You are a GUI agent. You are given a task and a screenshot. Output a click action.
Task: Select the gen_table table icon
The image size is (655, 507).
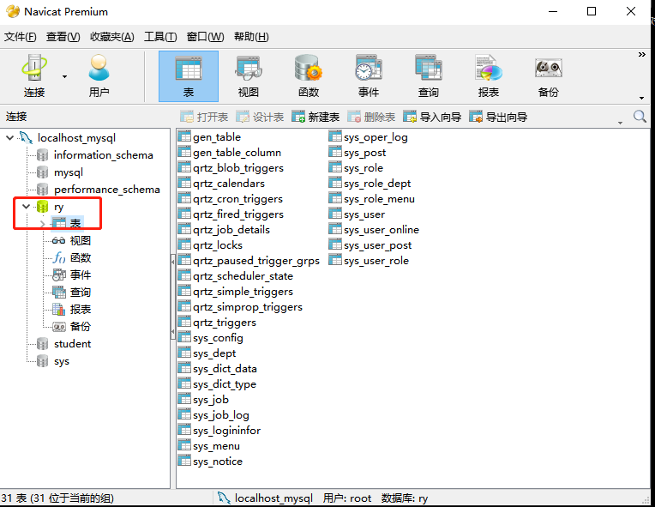[184, 136]
